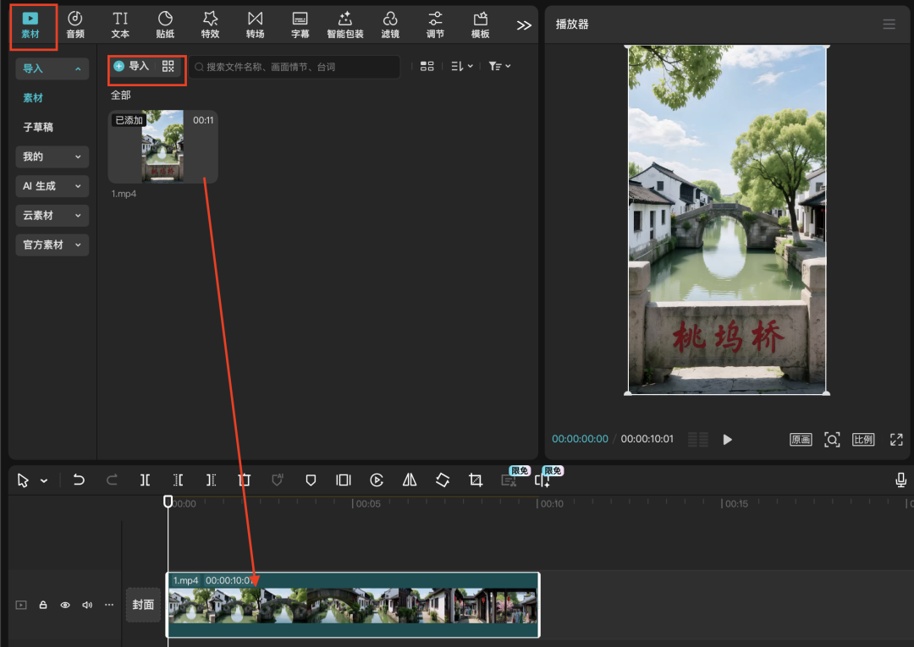
Task: Click the split clip tool in timeline toolbar
Action: 146,480
